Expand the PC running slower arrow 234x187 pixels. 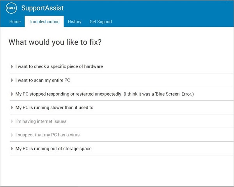(12, 107)
